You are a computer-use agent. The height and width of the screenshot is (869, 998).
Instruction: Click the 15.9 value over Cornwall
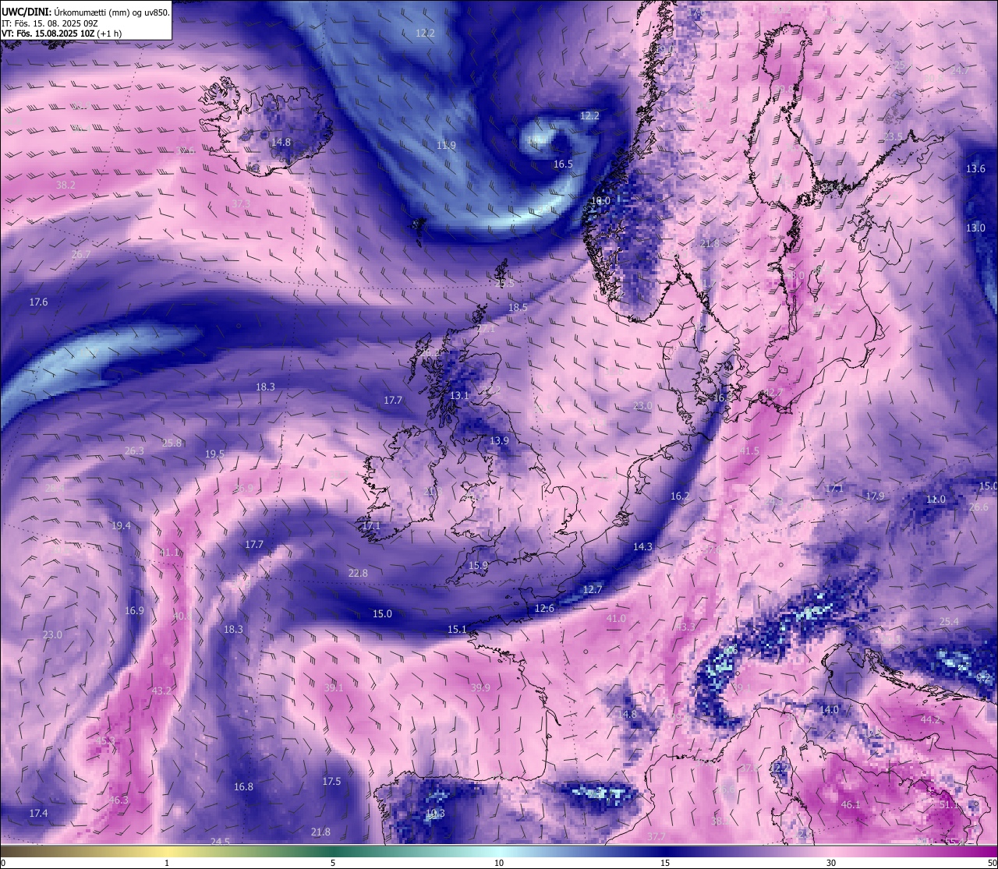(x=478, y=565)
